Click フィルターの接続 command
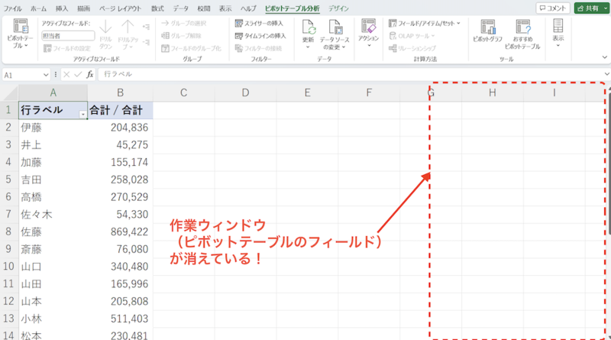Screen dimensions: 611x340 (258, 48)
